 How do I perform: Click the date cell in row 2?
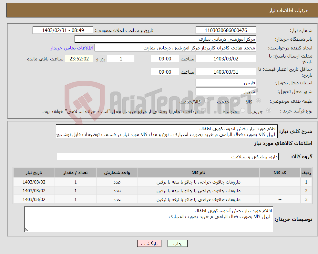click(x=34, y=191)
